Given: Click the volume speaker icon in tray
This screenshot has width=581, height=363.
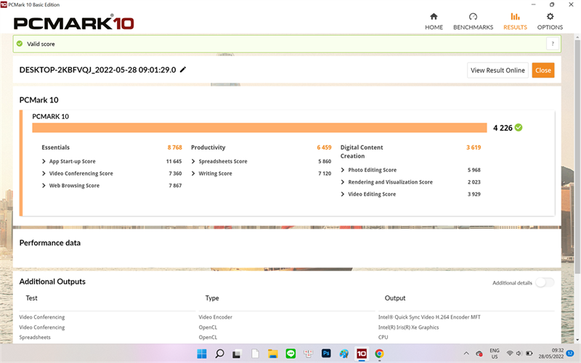Looking at the screenshot, I should coord(519,354).
